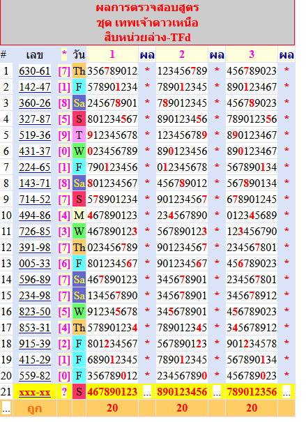The height and width of the screenshot is (422, 306).
Task: Click the 005-33 link in row 13
Action: pyautogui.click(x=35, y=264)
